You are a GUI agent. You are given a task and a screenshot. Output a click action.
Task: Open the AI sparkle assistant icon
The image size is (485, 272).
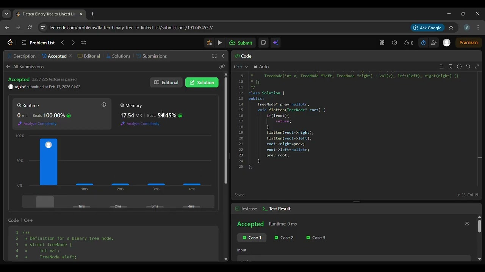(275, 43)
